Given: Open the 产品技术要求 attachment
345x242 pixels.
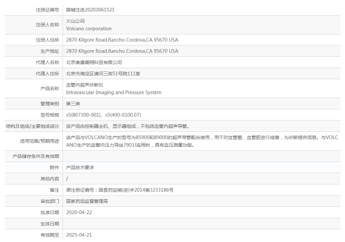Looking at the screenshot, I should click(80, 168).
